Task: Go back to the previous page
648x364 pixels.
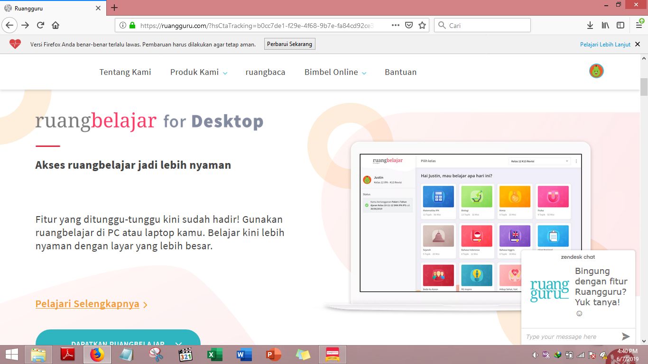Action: click(9, 25)
